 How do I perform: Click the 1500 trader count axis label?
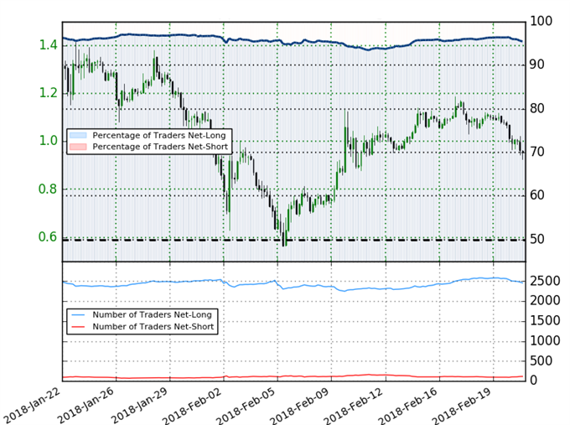coord(545,321)
